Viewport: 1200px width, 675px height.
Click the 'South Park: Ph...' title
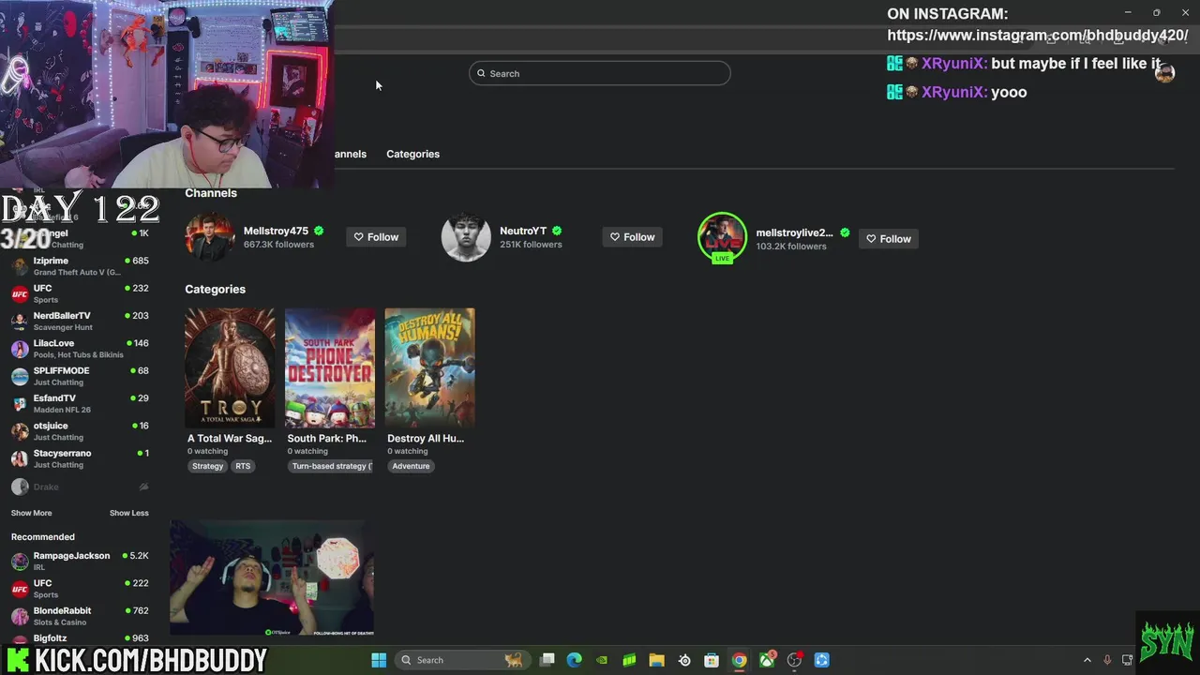(327, 438)
